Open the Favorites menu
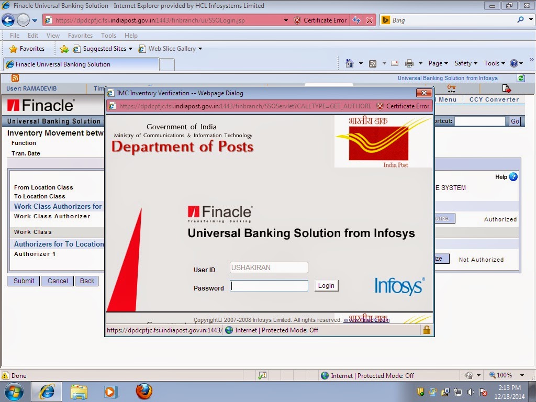Viewport: 536px width, 402px height. pyautogui.click(x=80, y=35)
